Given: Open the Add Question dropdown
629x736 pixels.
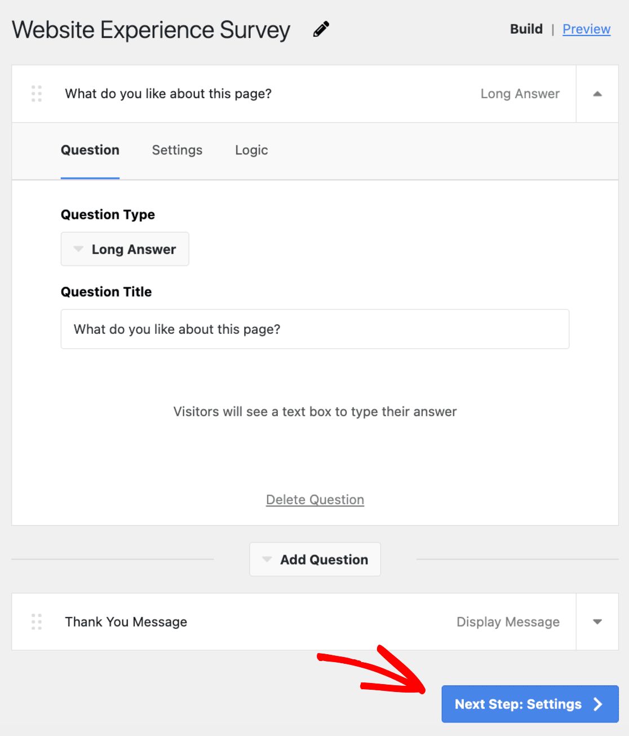Looking at the screenshot, I should (x=315, y=559).
